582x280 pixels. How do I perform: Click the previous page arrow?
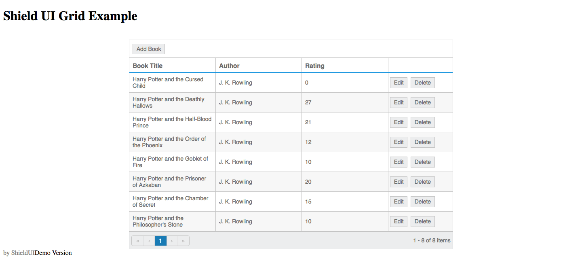[x=149, y=240]
